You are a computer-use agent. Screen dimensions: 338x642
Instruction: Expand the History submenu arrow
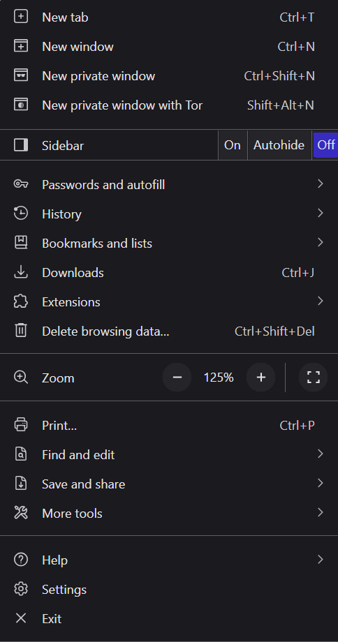(x=321, y=213)
